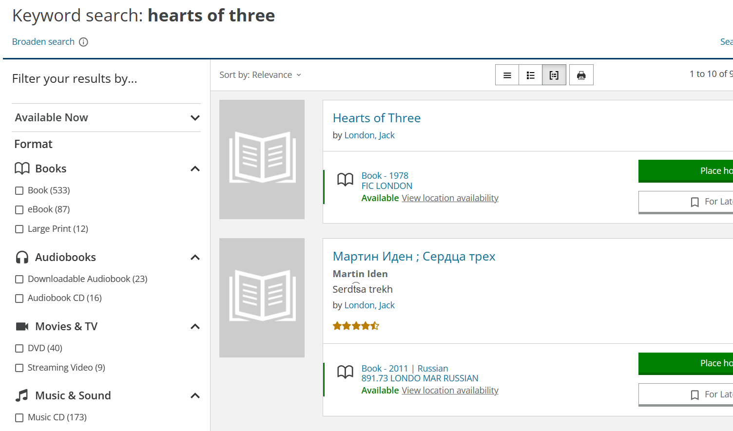Check the eBook (87) filter
733x431 pixels.
tap(19, 210)
